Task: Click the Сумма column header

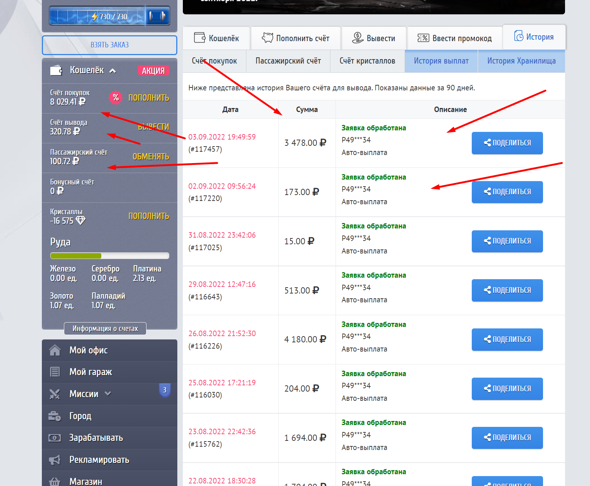Action: [x=307, y=109]
